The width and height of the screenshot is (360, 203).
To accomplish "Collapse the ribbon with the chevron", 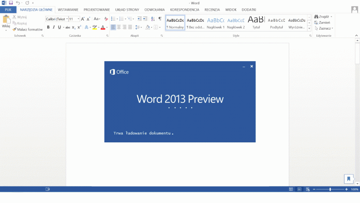I will pos(356,35).
